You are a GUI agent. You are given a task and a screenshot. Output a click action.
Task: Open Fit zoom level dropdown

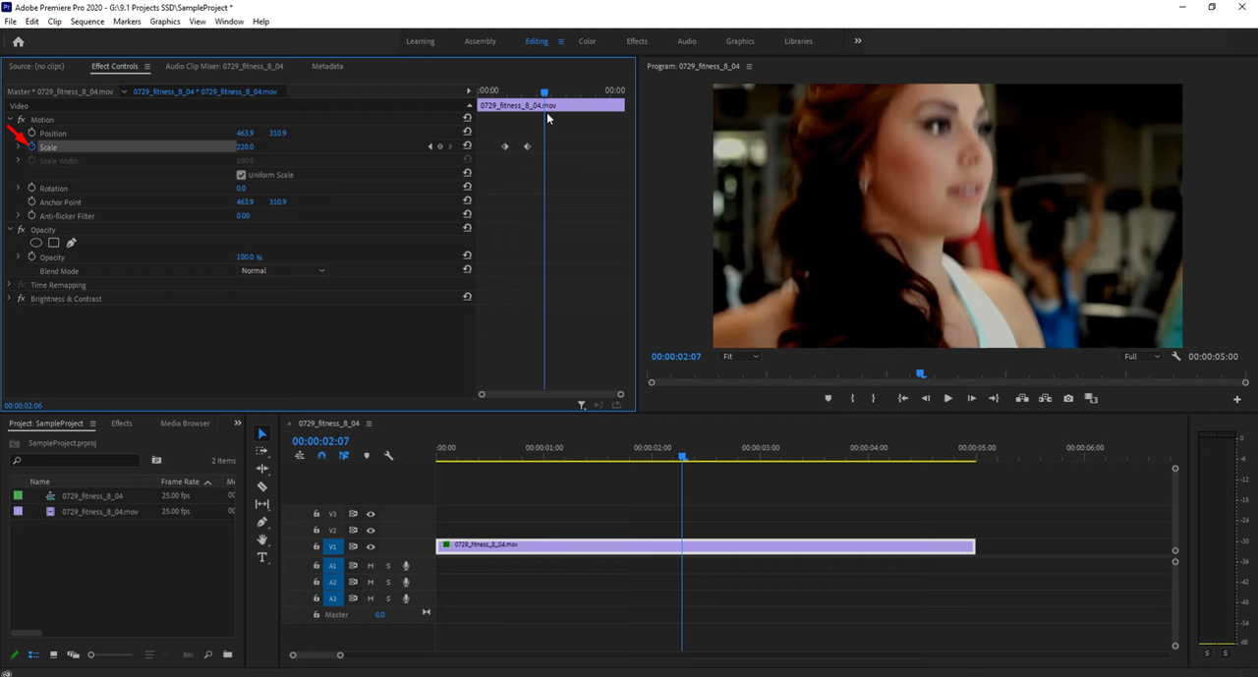tap(740, 356)
